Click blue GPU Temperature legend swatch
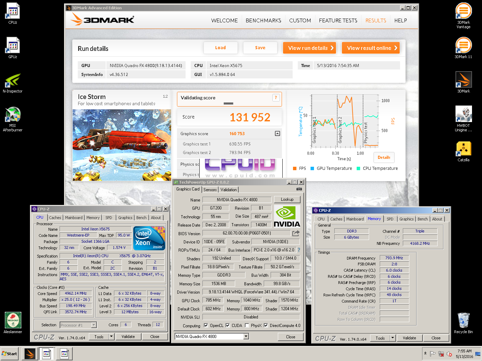482x361 pixels. [x=312, y=168]
